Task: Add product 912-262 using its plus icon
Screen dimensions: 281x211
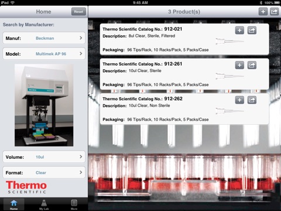Action: click(x=239, y=100)
